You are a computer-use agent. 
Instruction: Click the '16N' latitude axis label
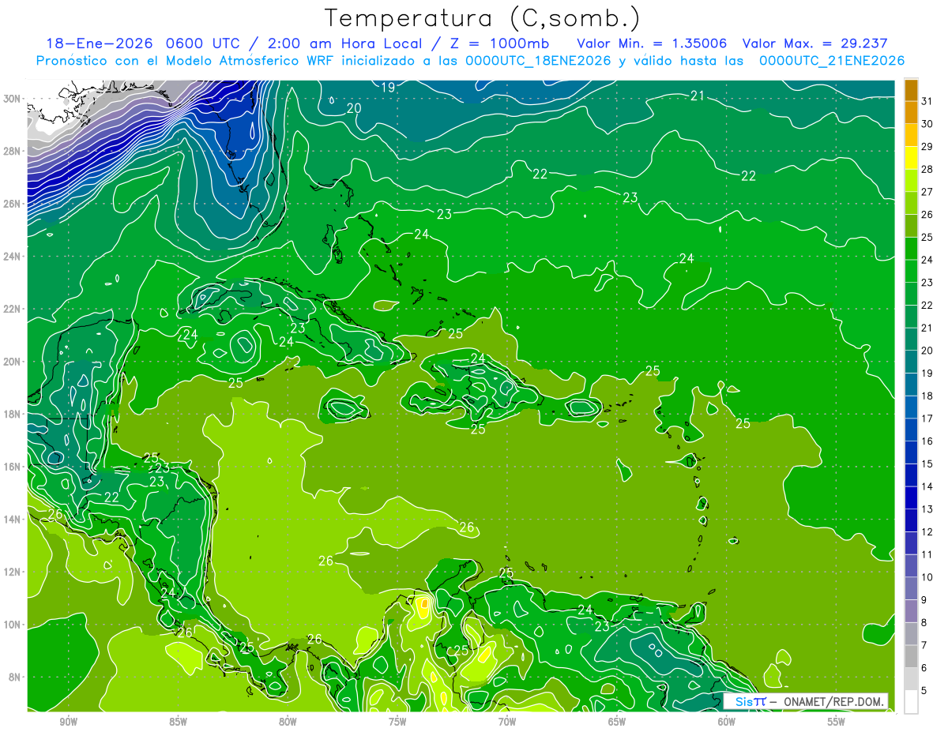[x=13, y=467]
